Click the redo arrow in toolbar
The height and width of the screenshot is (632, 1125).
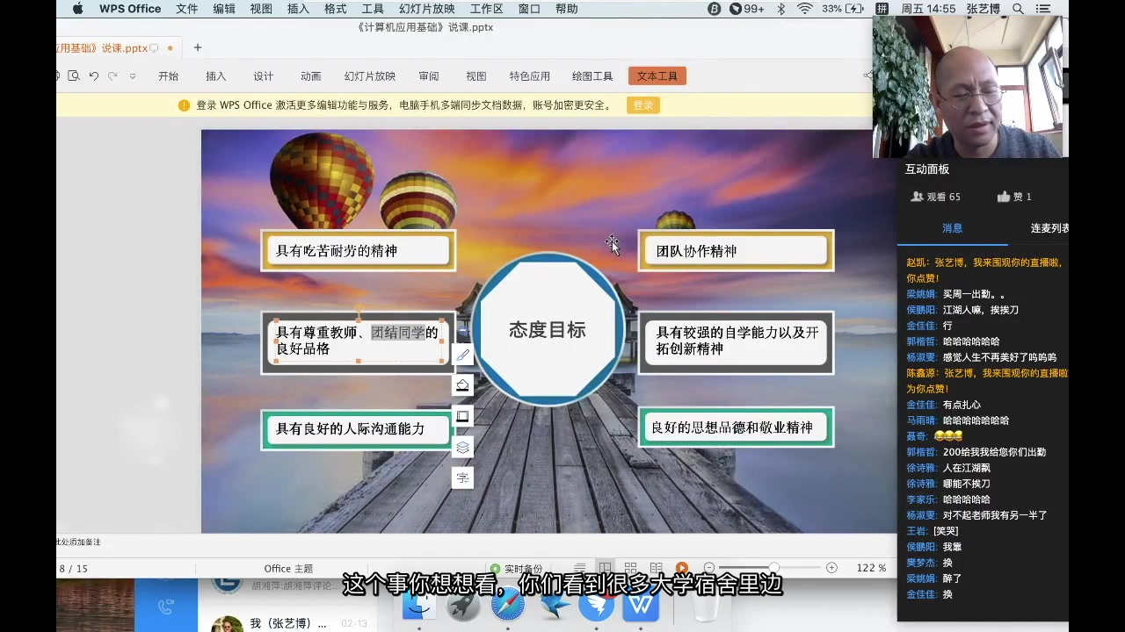tap(112, 76)
